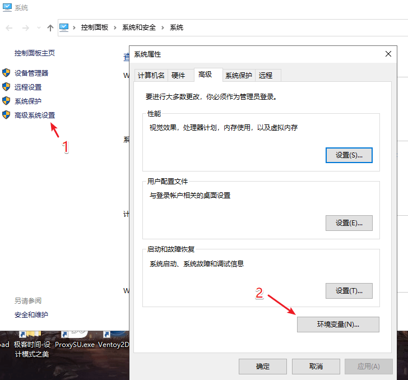Open the 安全和维护 link

pyautogui.click(x=31, y=315)
